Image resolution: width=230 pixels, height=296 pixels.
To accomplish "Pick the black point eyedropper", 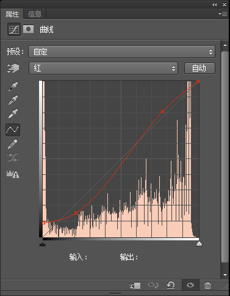I will 13,86.
